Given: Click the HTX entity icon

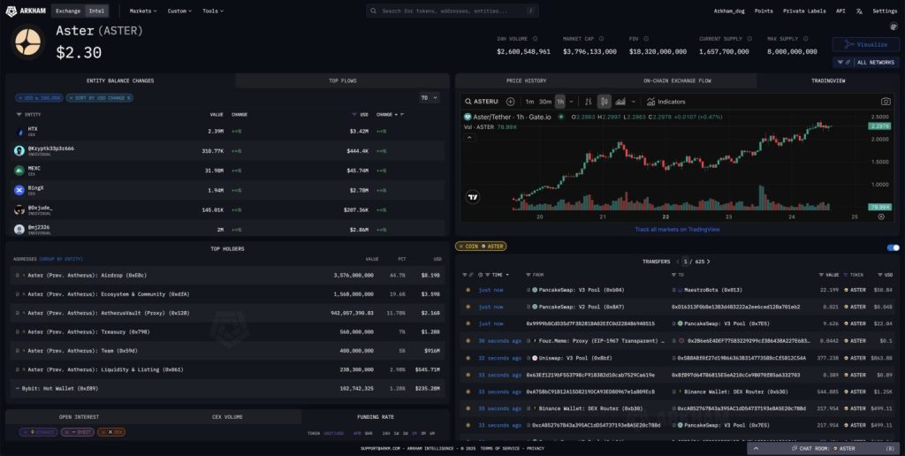Looking at the screenshot, I should tap(19, 132).
